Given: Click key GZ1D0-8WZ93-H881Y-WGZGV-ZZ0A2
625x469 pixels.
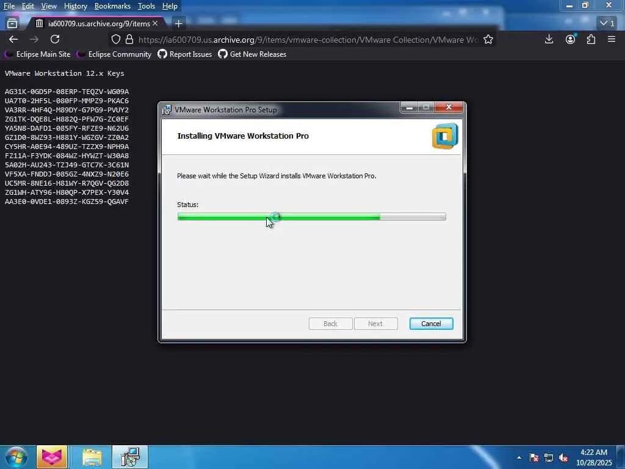Looking at the screenshot, I should pyautogui.click(x=67, y=137).
